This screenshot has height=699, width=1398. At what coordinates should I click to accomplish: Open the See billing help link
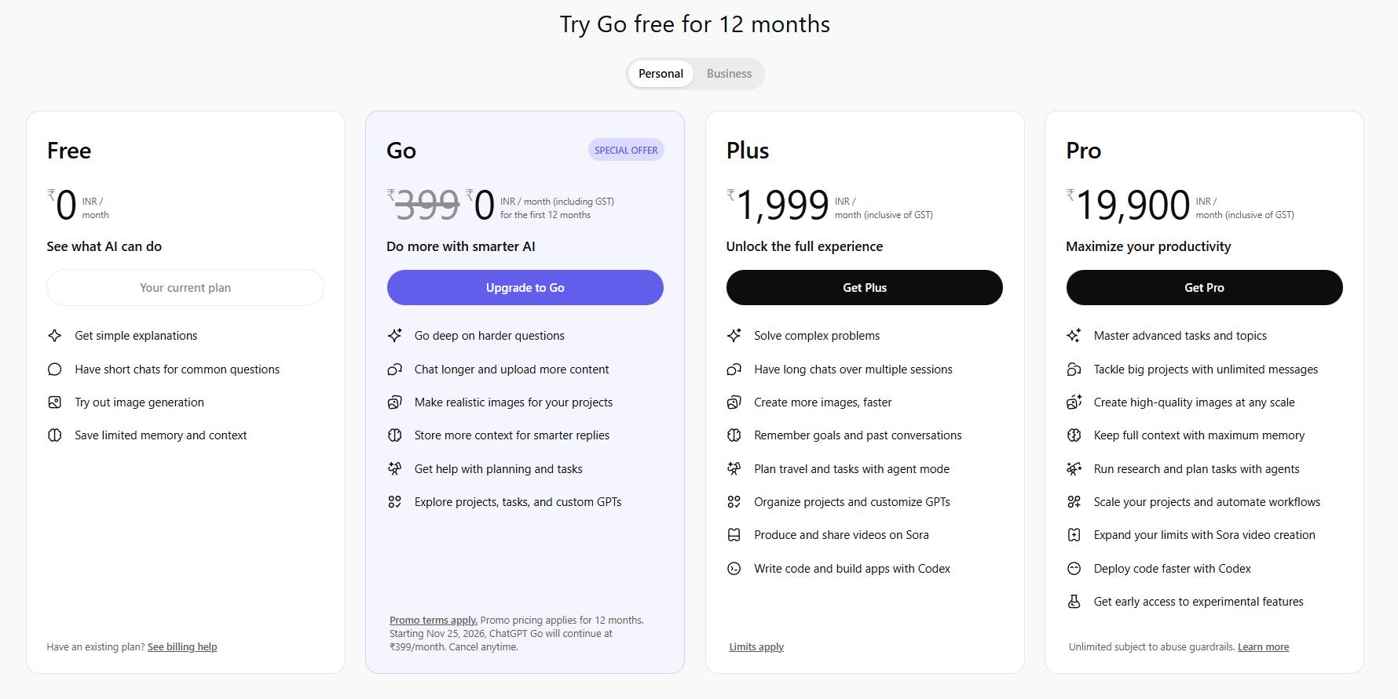pos(182,646)
